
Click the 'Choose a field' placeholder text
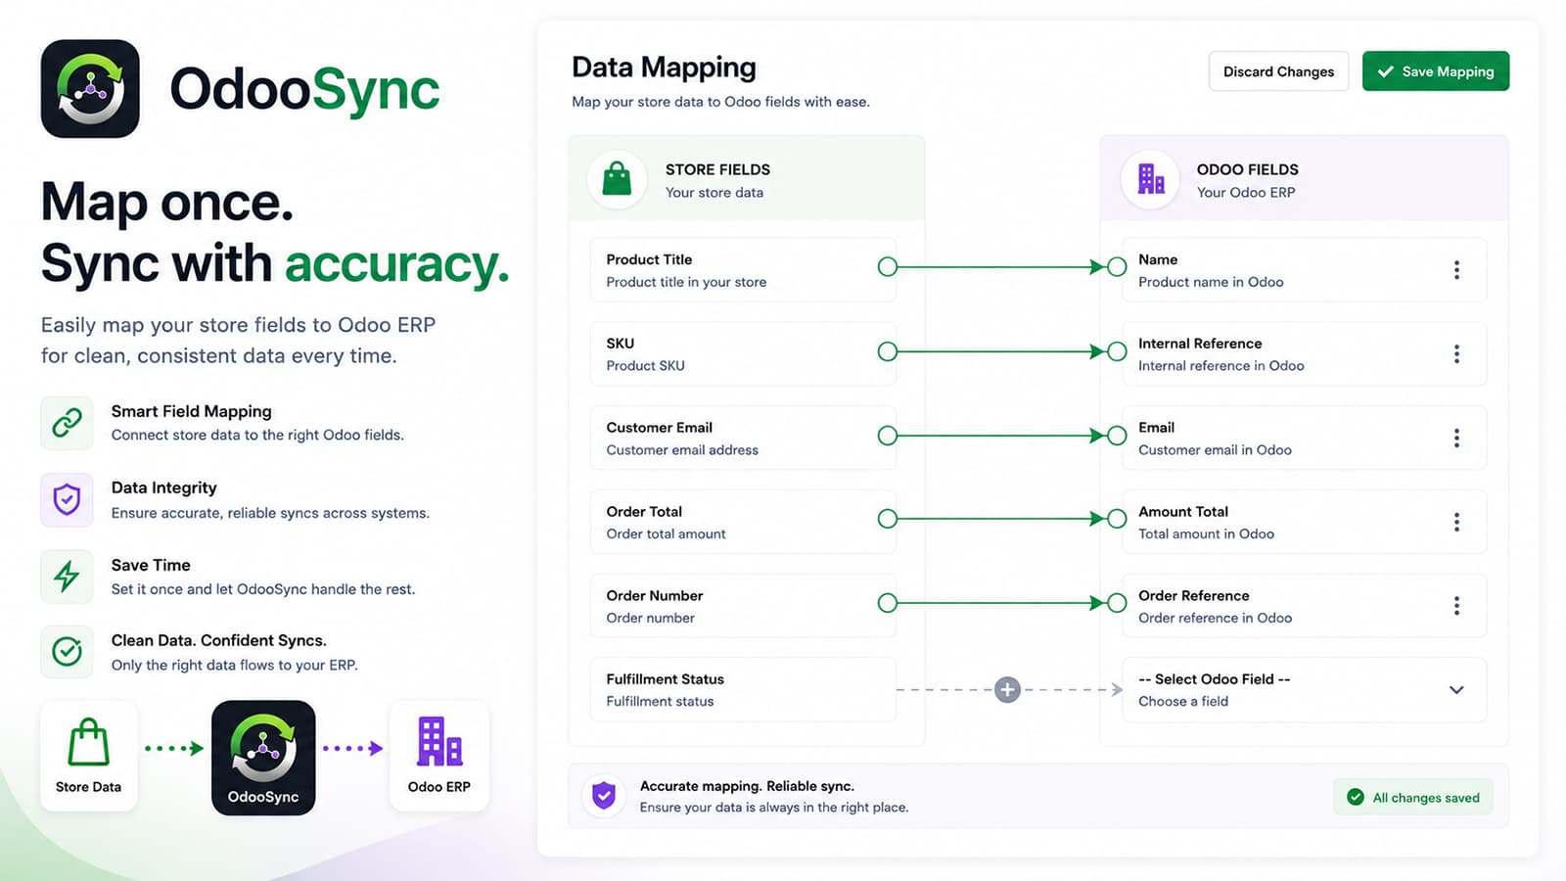pyautogui.click(x=1183, y=702)
